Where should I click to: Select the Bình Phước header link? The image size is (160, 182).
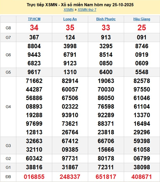click(106, 19)
